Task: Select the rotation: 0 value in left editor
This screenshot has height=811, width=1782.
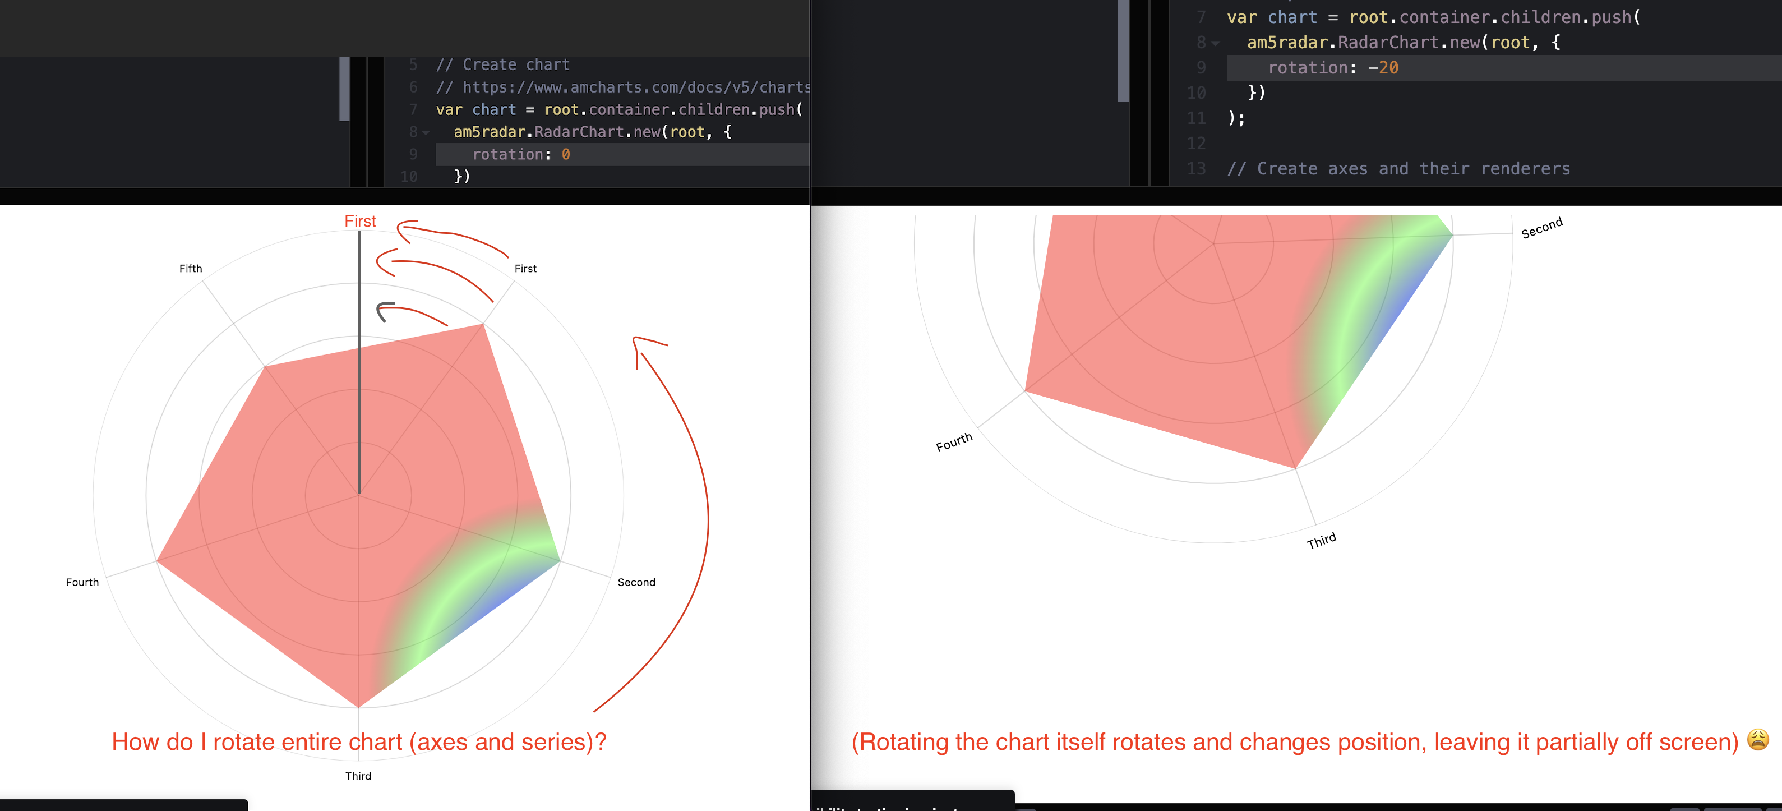Action: [x=566, y=154]
